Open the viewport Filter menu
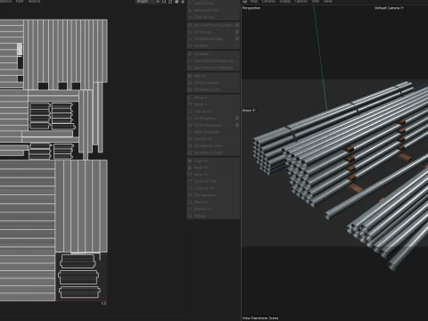This screenshot has width=428, height=321. coord(316,2)
